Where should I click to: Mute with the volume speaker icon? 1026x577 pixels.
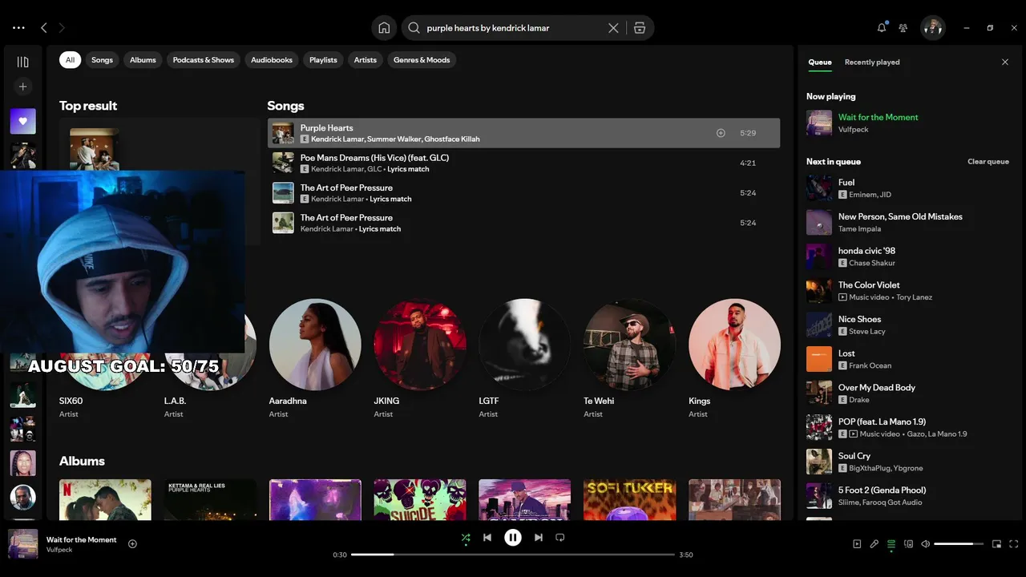(x=926, y=544)
